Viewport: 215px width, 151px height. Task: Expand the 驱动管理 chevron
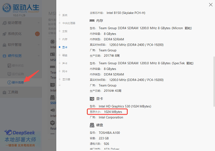(39, 23)
